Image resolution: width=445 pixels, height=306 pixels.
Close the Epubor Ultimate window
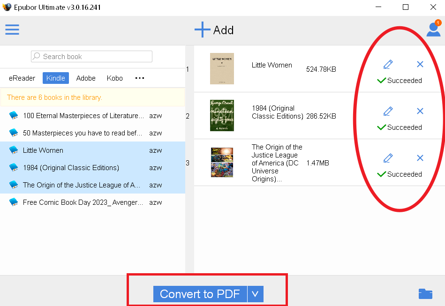click(x=433, y=7)
